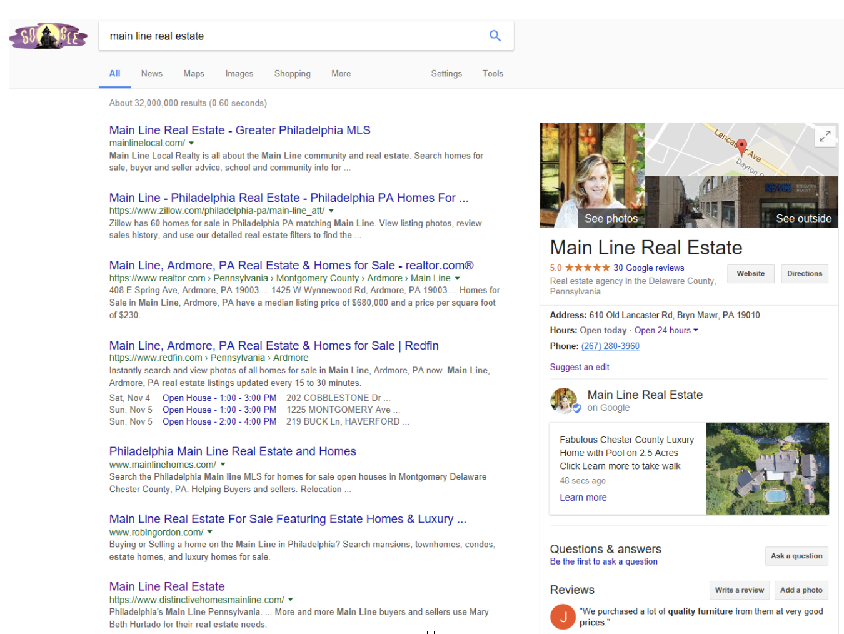The height and width of the screenshot is (634, 844).
Task: Open the 2:00 - 4:00 PM Open House link
Action: point(219,421)
